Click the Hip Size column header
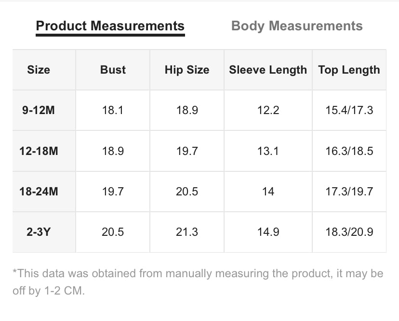This screenshot has height=321, width=399. [187, 70]
